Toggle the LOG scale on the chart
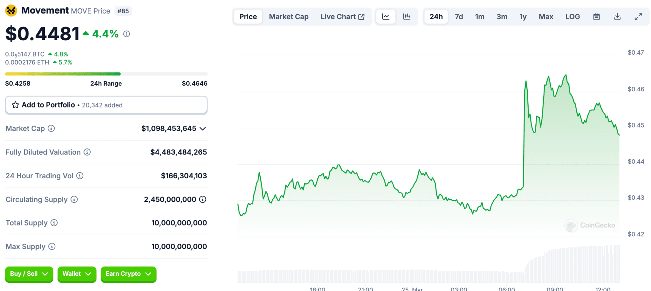Image resolution: width=651 pixels, height=291 pixels. click(x=572, y=17)
